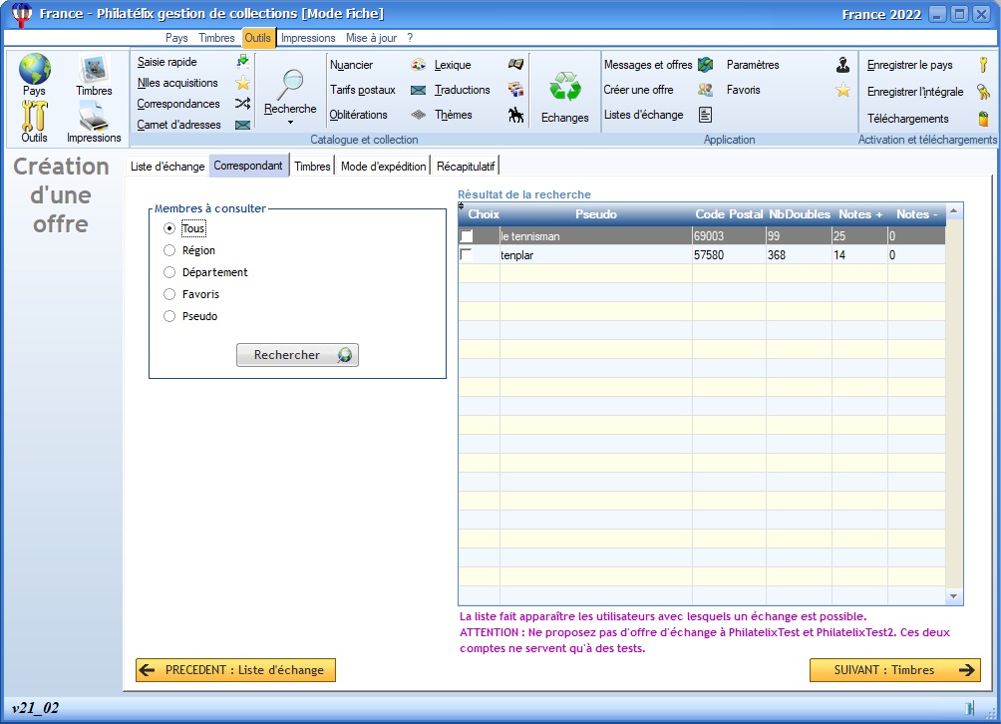1001x724 pixels.
Task: Select the Région radio button
Action: [x=169, y=250]
